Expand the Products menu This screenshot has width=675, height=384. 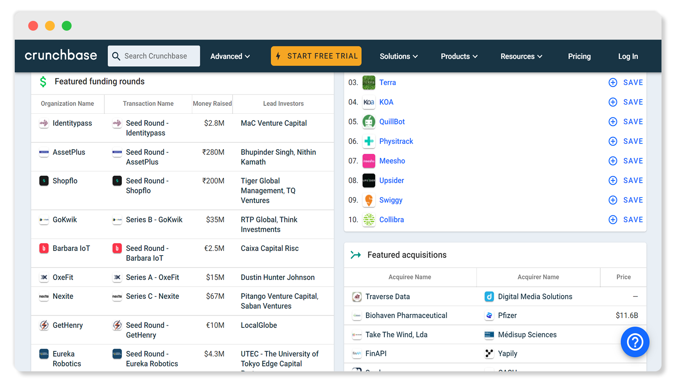coord(459,56)
